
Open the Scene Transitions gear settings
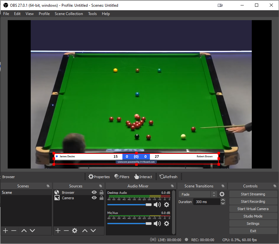222,194
